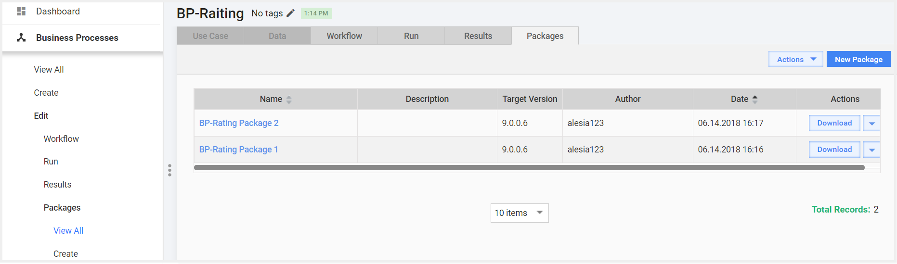
Task: Click the table's horizontal scrollbar
Action: click(x=529, y=168)
